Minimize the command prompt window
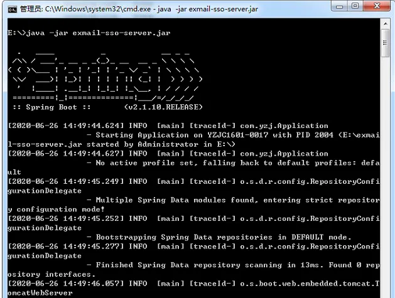Viewport: 395px width, 298px height. [340, 6]
